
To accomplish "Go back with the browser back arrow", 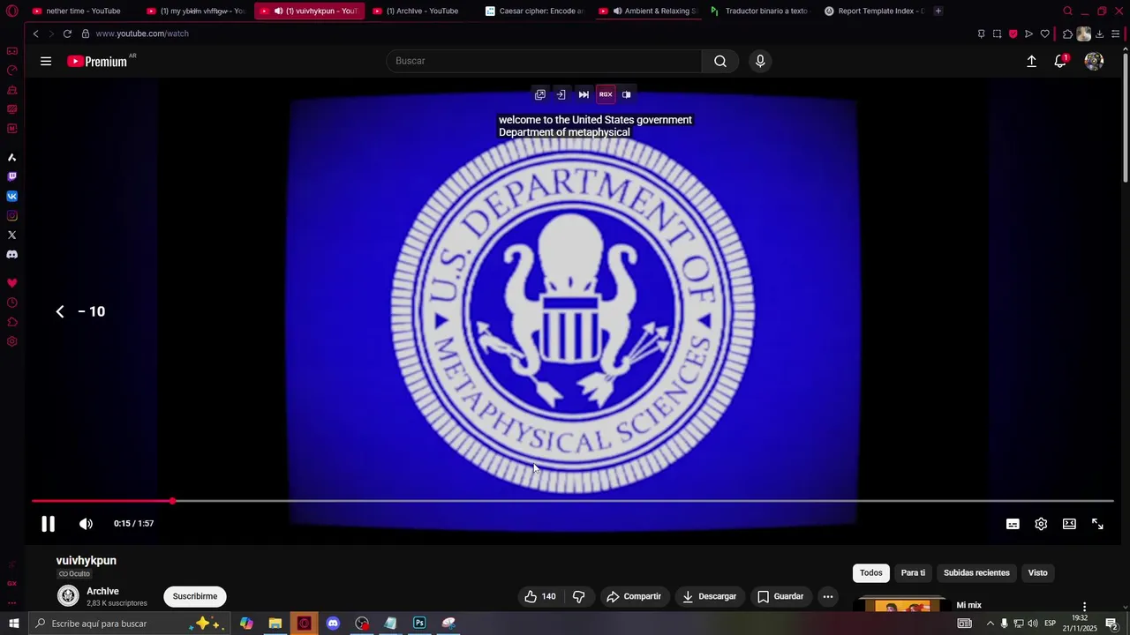I will click(x=35, y=34).
